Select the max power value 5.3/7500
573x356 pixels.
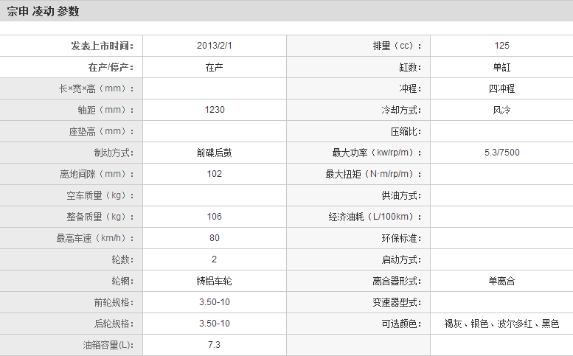click(x=501, y=153)
